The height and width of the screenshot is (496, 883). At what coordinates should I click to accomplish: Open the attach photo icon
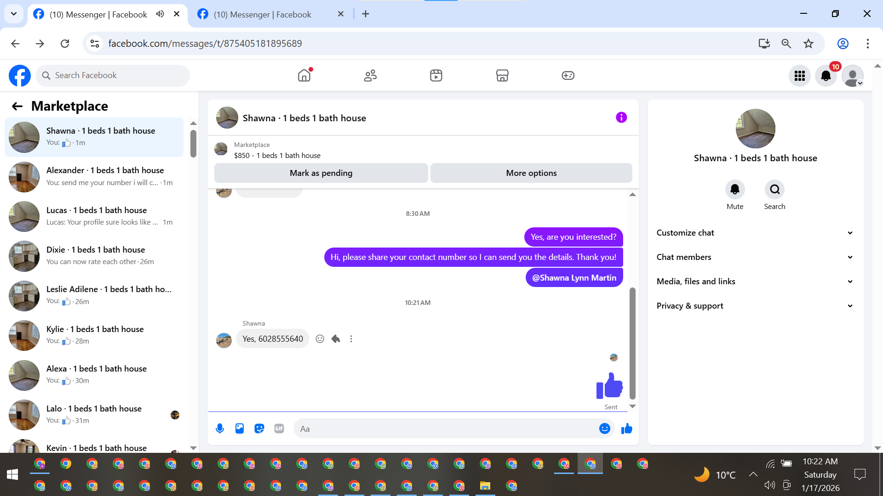click(x=240, y=428)
